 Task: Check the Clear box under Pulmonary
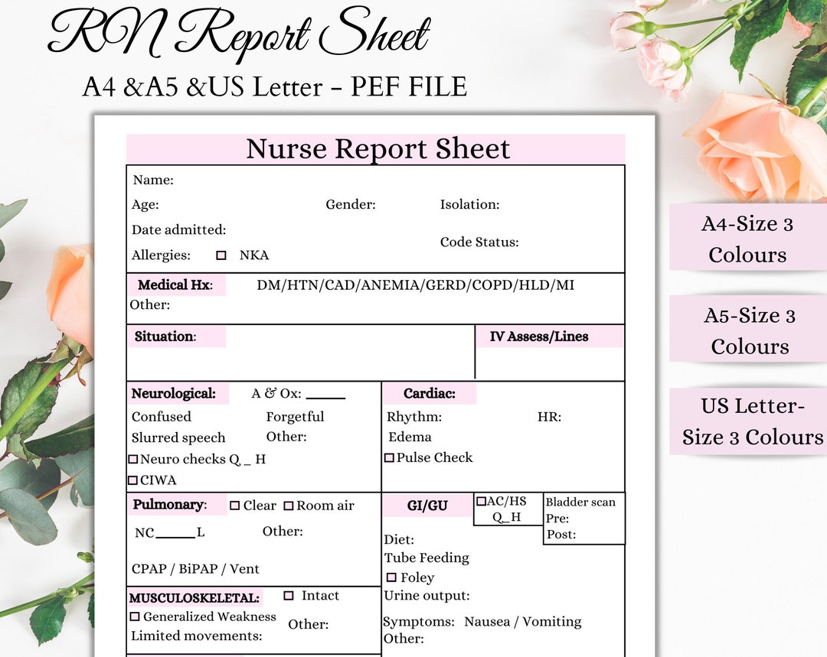pyautogui.click(x=236, y=505)
